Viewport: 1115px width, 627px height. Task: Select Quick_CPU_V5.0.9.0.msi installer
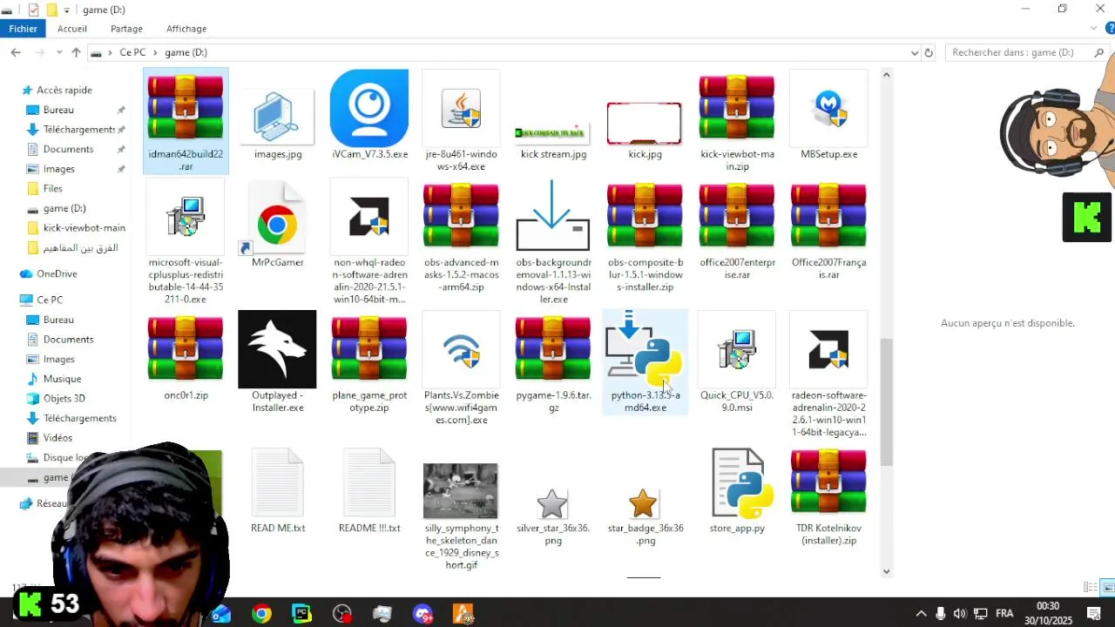pyautogui.click(x=737, y=362)
